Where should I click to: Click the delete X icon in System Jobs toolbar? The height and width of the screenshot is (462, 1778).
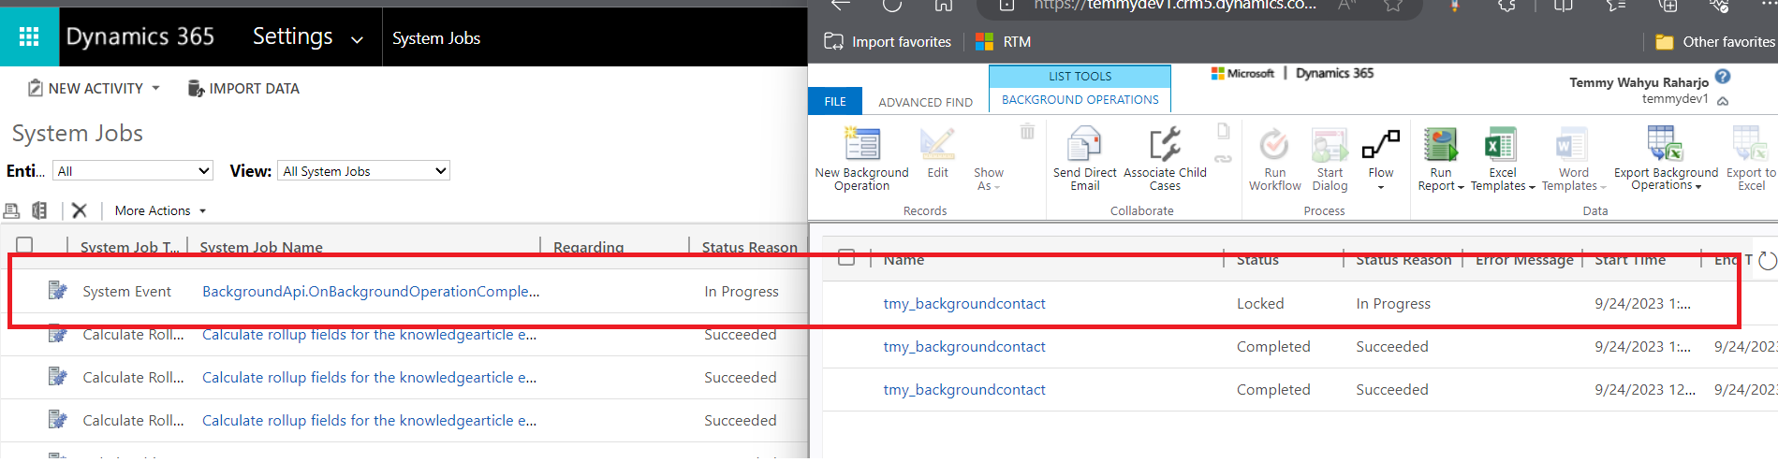pyautogui.click(x=80, y=210)
